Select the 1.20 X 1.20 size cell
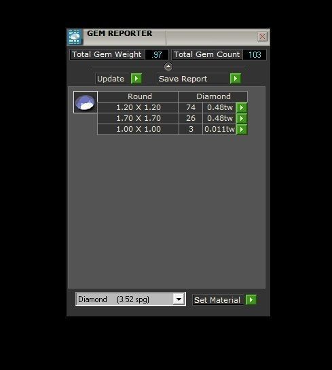Image resolution: width=332 pixels, height=370 pixels. click(x=138, y=107)
